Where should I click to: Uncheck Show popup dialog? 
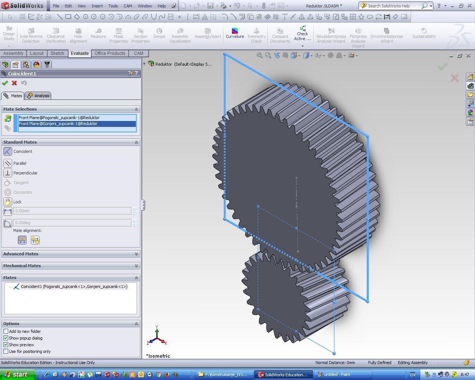[6, 338]
